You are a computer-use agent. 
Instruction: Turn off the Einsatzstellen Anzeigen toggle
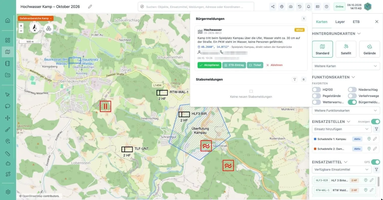click(376, 122)
